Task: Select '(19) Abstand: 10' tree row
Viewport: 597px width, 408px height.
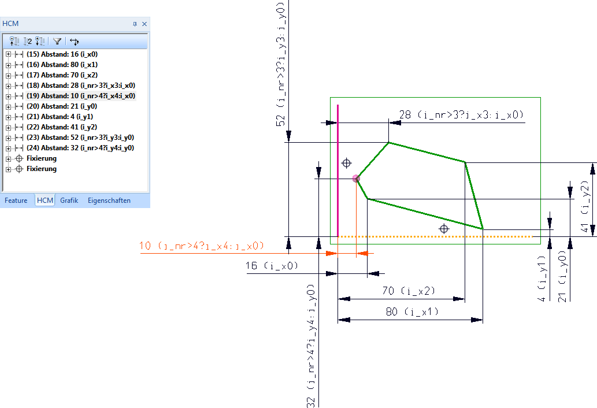Action: point(81,96)
